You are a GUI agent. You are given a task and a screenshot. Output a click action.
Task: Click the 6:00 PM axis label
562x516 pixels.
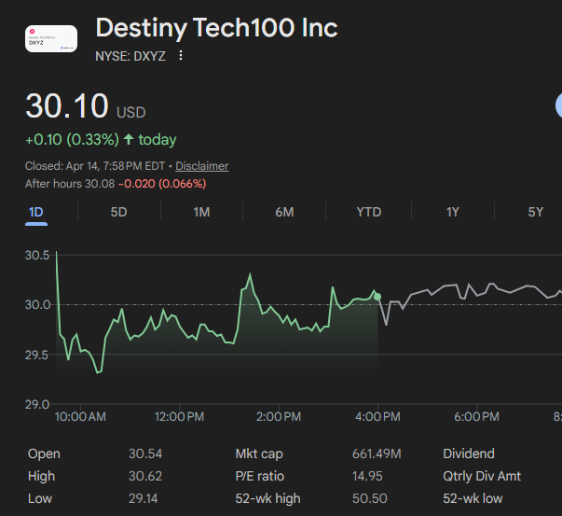pos(476,417)
